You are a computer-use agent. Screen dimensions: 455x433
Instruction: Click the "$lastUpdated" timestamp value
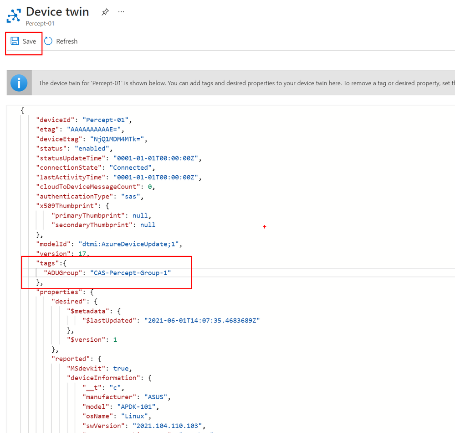coord(202,321)
